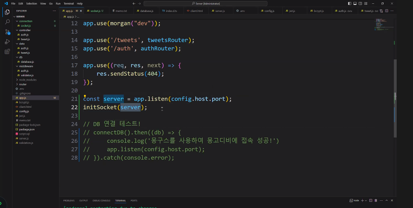Screen dimensions: 413x208
Task: Switch to the database.js editor tab
Action: [146, 11]
